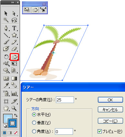
Task: Select the Zoom magnifier tool
Action: [x=14, y=108]
